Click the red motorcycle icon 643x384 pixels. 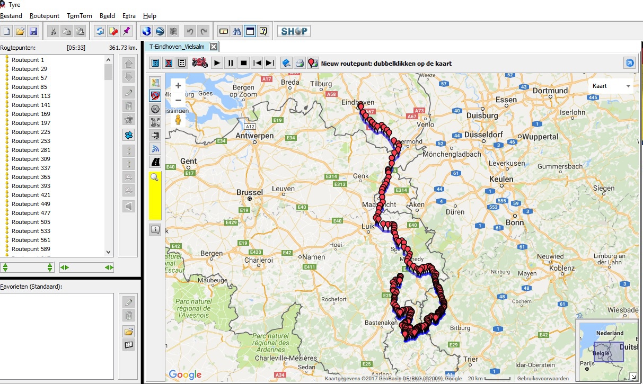click(199, 63)
